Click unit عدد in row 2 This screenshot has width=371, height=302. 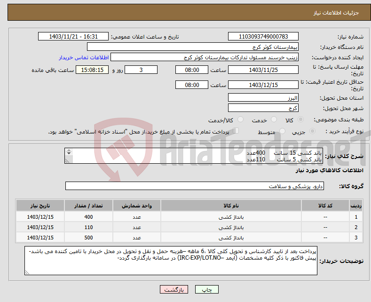(x=137, y=228)
